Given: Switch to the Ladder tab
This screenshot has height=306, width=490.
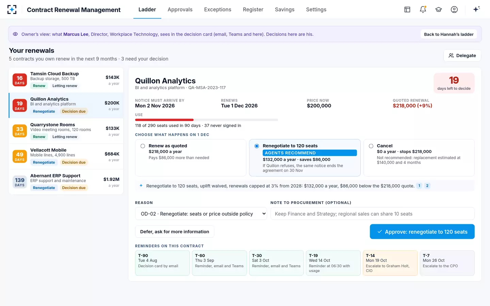Looking at the screenshot, I should 147,10.
